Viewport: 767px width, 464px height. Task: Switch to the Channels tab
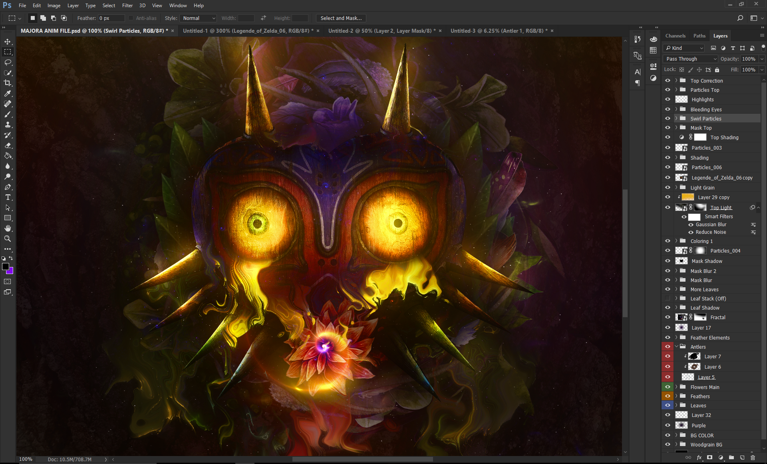(675, 36)
